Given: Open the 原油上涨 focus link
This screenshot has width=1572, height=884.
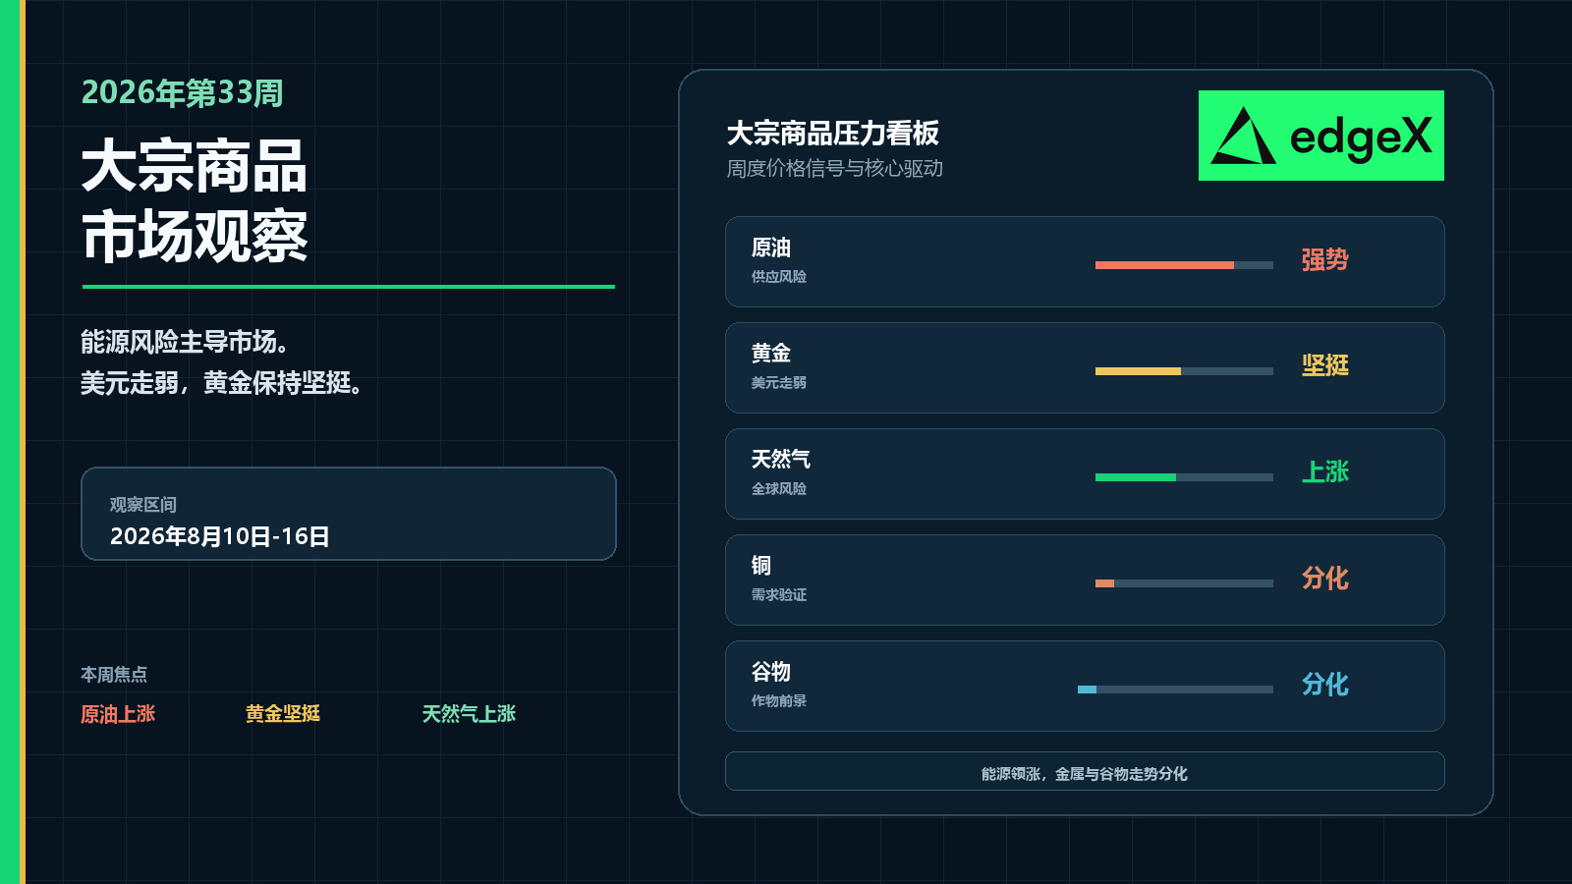Looking at the screenshot, I should click(118, 714).
